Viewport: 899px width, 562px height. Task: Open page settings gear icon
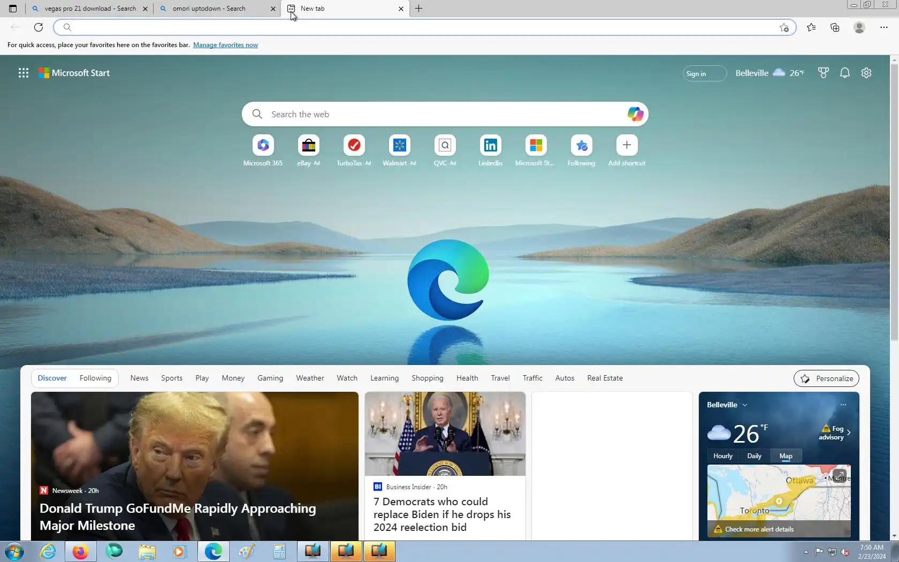866,73
